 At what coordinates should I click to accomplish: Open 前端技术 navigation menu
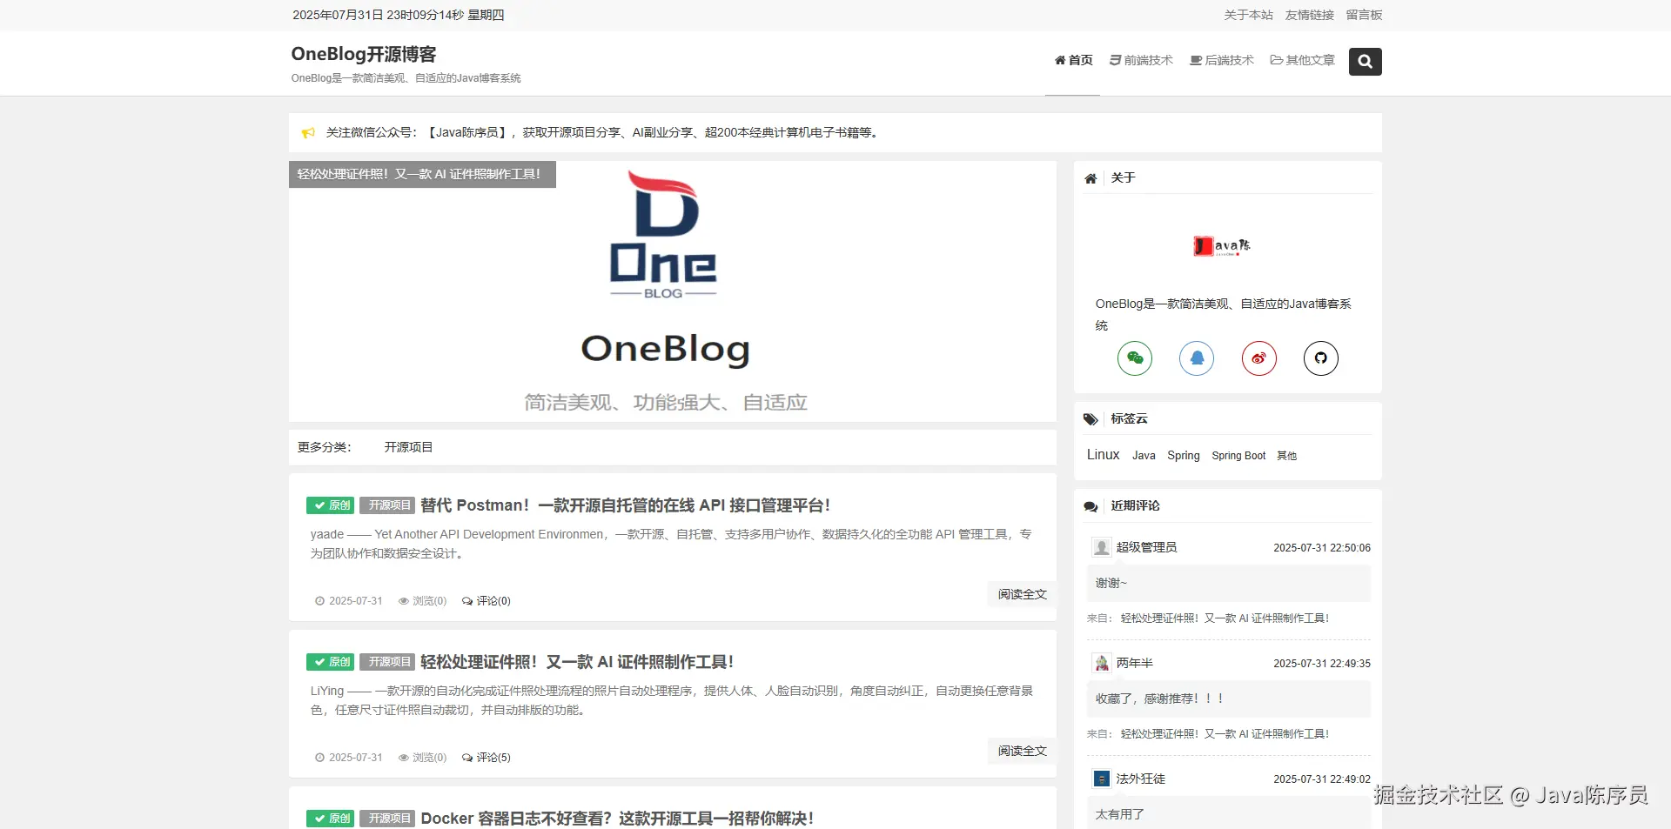tap(1141, 60)
